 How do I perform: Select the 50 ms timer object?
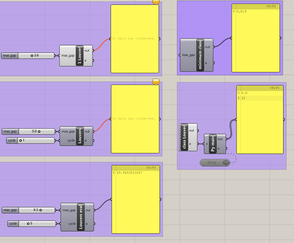214,163
